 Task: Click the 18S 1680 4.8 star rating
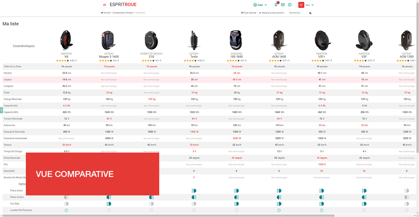coord(236,61)
